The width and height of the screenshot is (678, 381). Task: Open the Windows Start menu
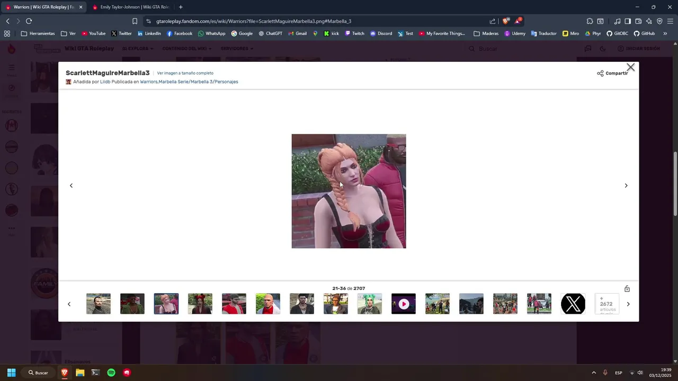coord(11,373)
